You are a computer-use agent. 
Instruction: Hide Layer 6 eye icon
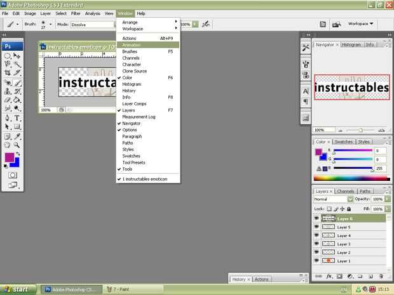316,218
